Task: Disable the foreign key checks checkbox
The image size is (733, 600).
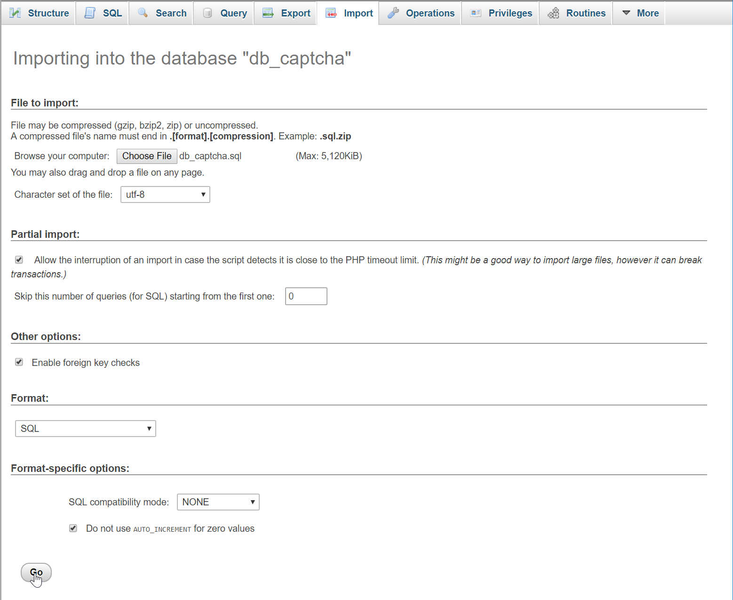Action: tap(19, 362)
